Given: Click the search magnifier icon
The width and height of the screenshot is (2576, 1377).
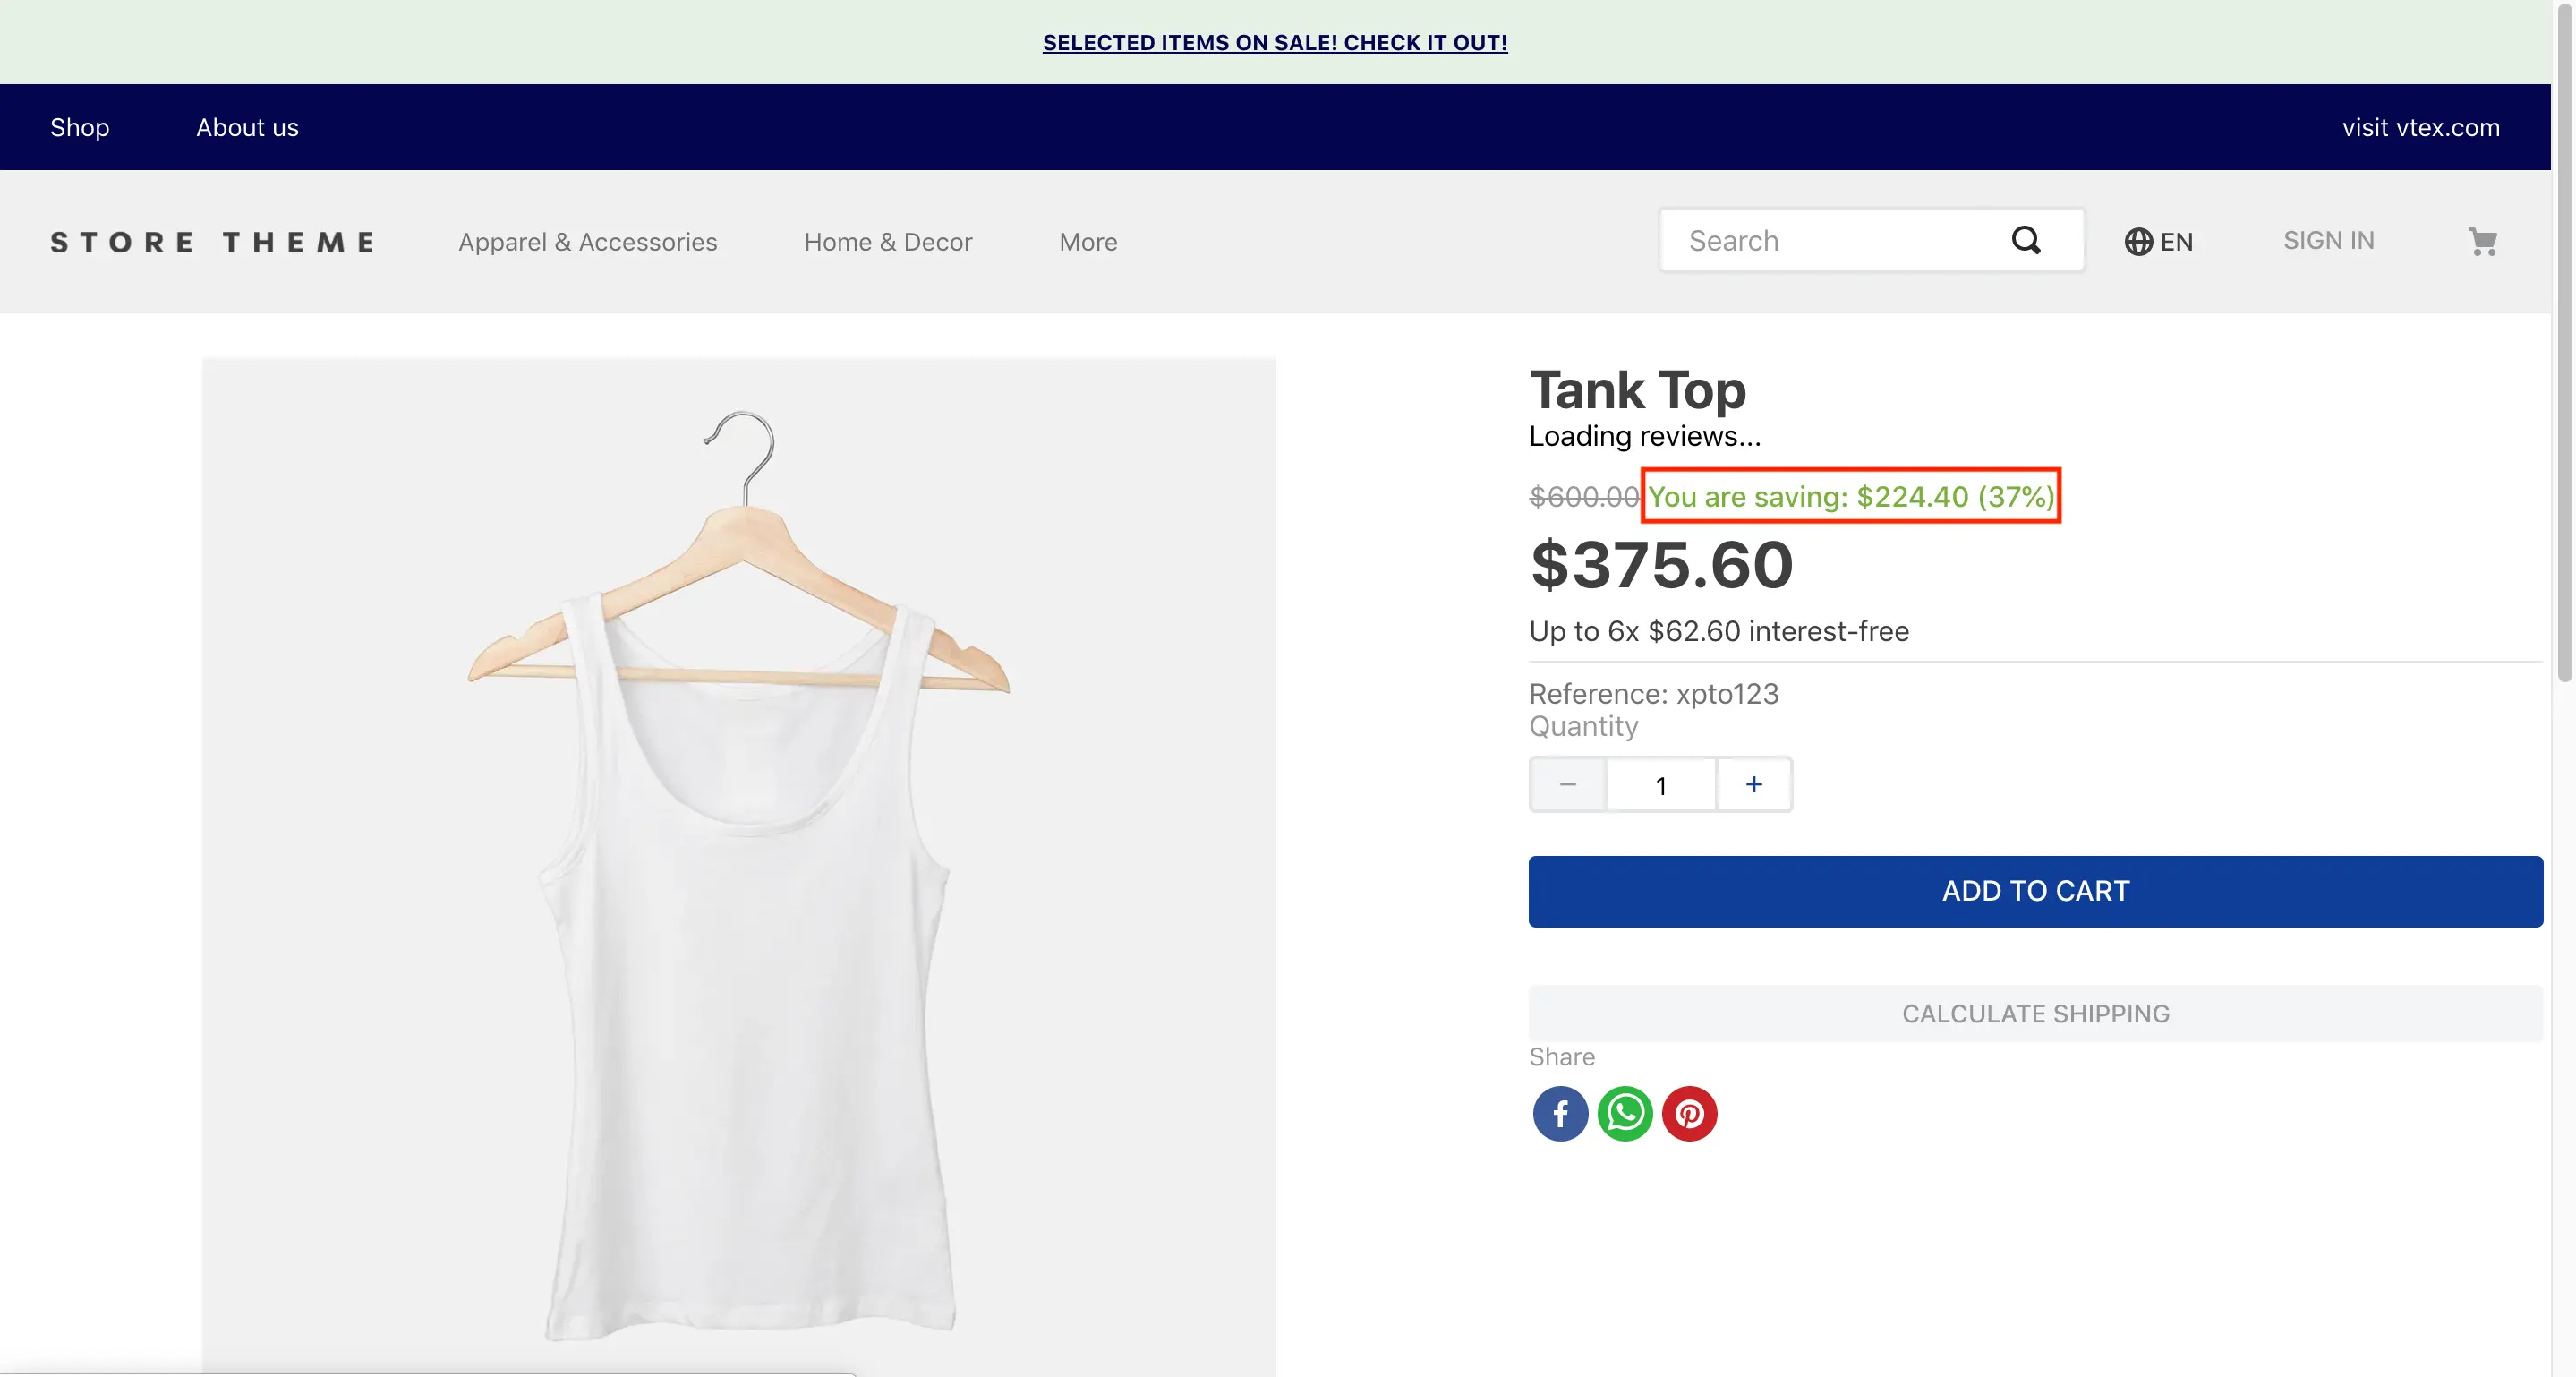Looking at the screenshot, I should [x=2025, y=240].
